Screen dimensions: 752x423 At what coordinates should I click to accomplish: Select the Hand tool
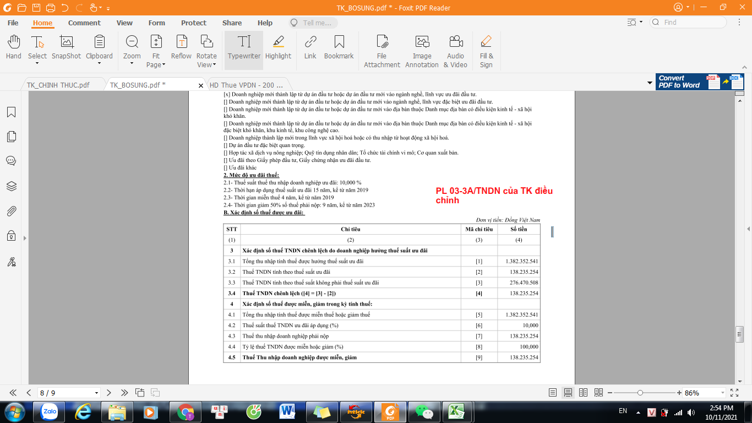click(x=13, y=47)
